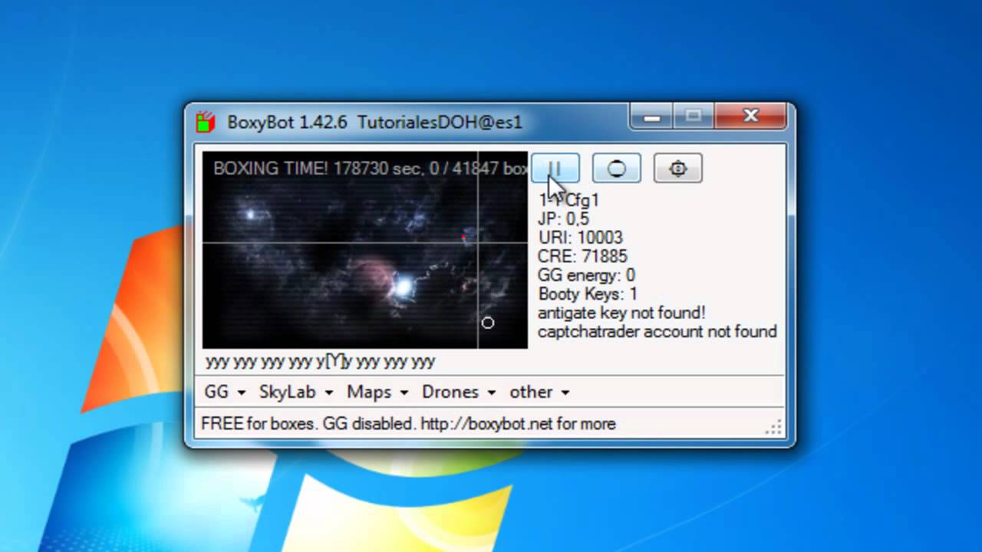Click the white circle marker on minimap
The width and height of the screenshot is (982, 552).
488,323
